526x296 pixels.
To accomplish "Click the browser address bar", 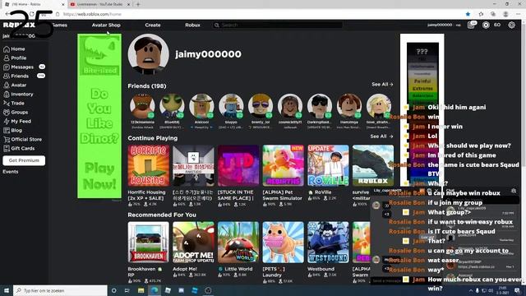I will (258, 14).
